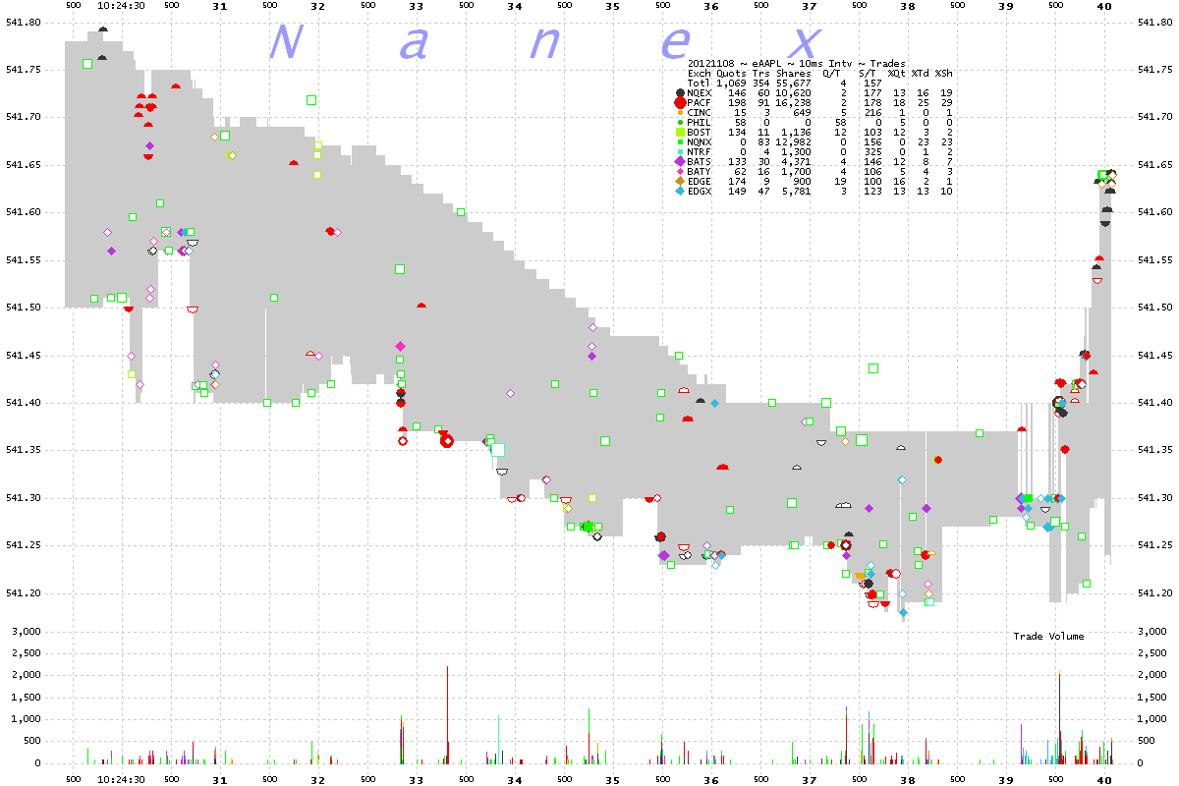
Task: Click the NQEX black circle legend marker
Action: point(679,92)
